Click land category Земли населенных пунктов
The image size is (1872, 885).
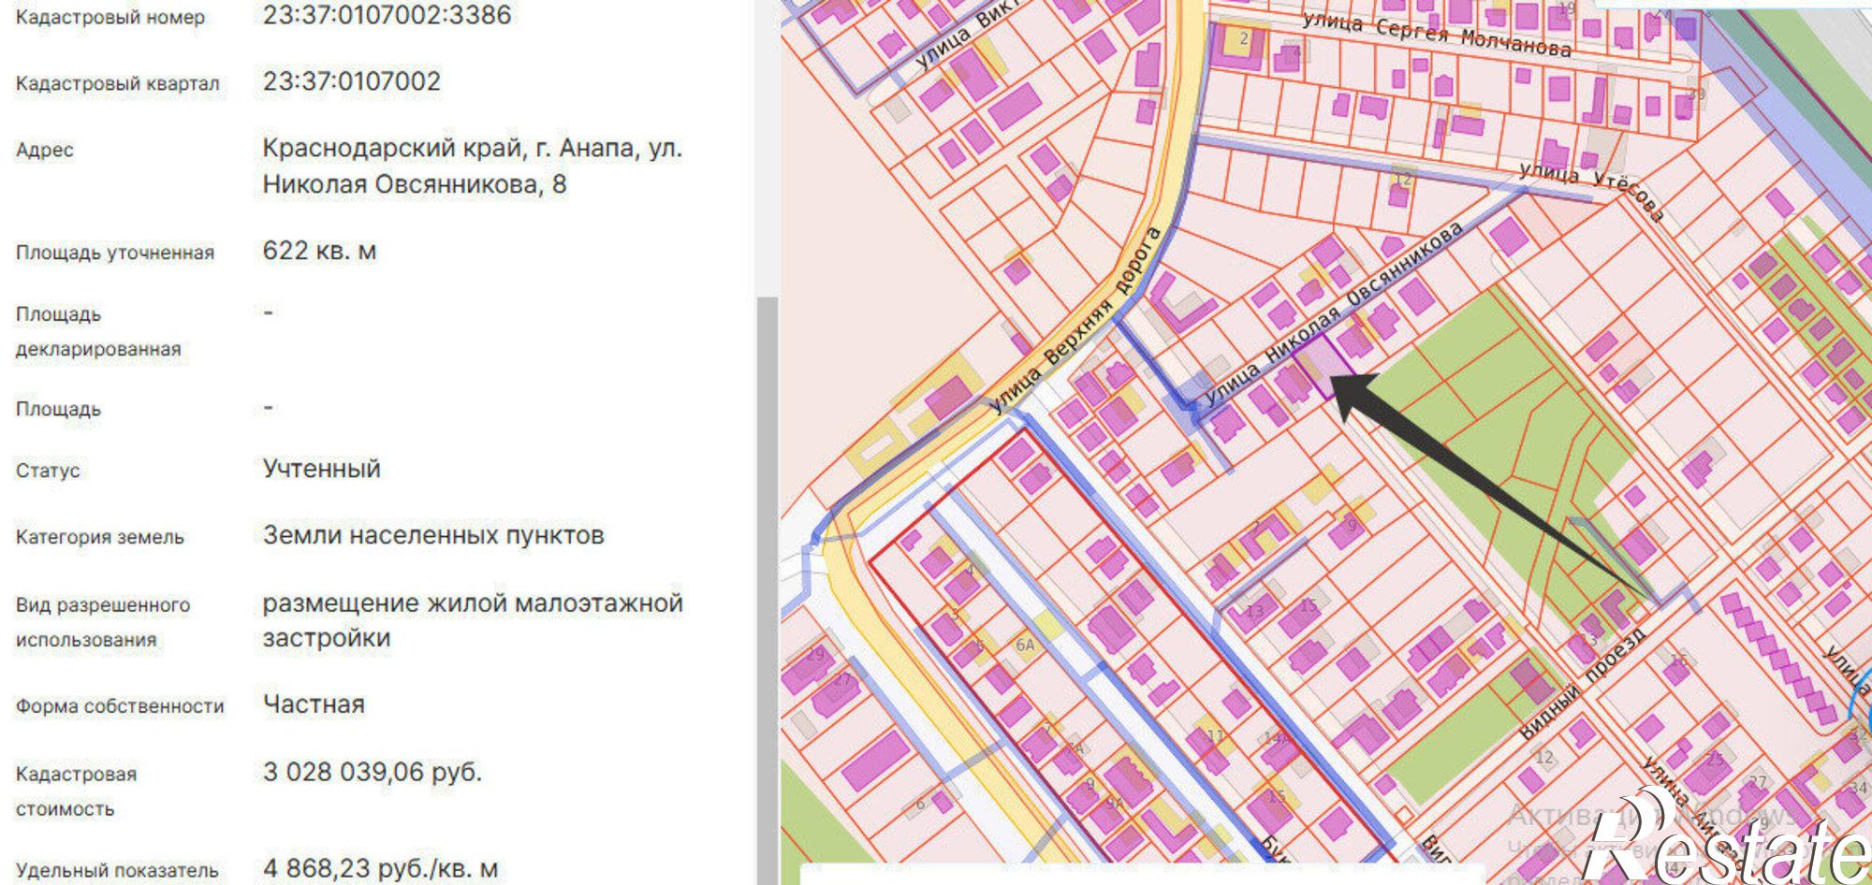pyautogui.click(x=433, y=535)
